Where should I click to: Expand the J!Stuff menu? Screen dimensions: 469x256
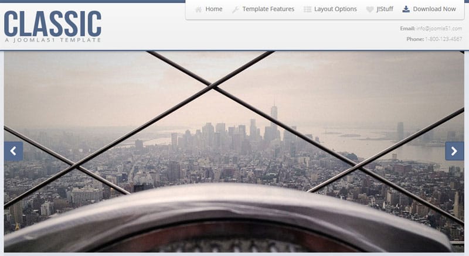pyautogui.click(x=385, y=9)
